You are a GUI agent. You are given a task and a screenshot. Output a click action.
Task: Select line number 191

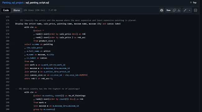click(7, 78)
